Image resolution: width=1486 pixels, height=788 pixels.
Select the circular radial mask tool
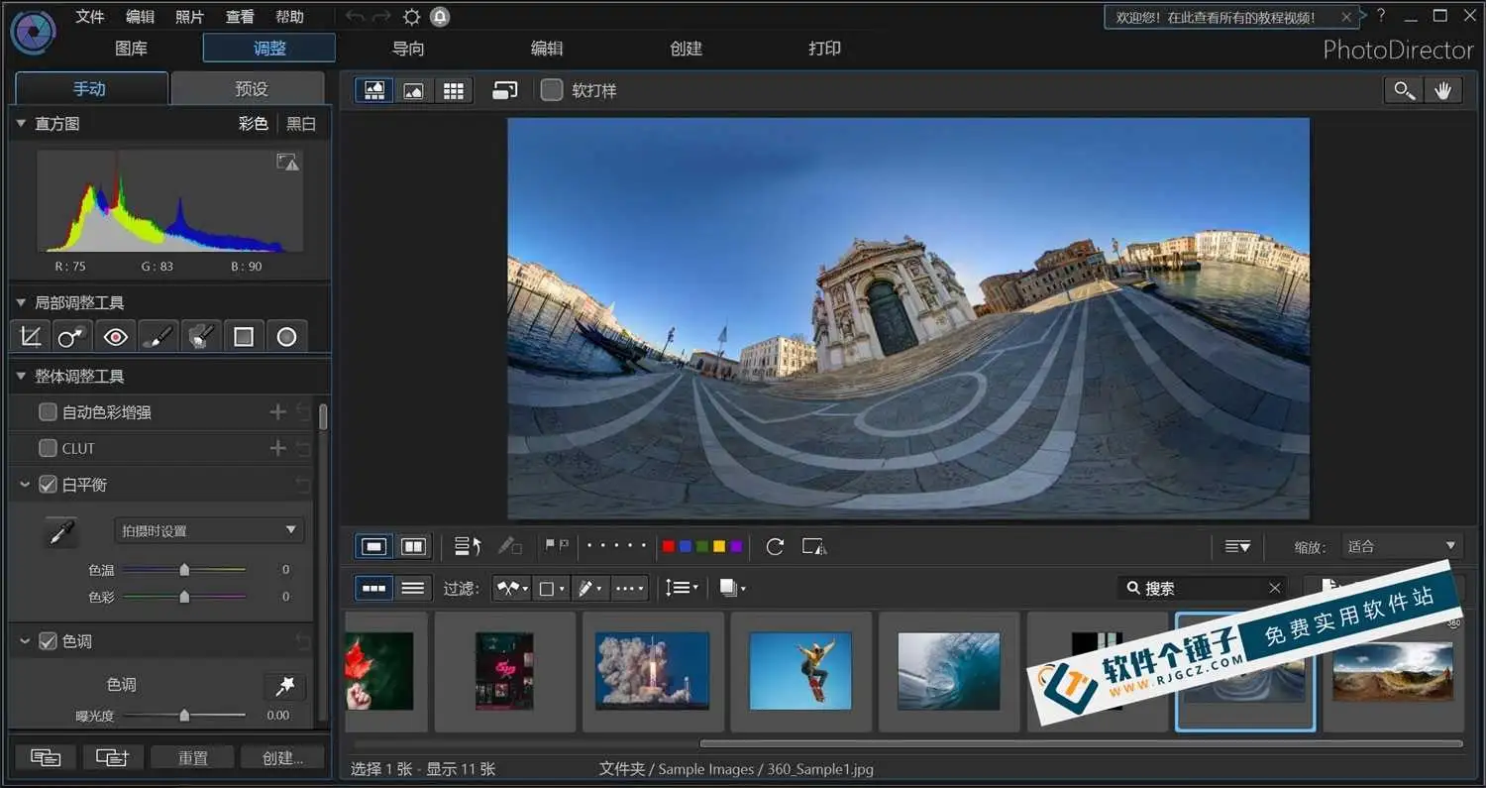[x=286, y=335]
